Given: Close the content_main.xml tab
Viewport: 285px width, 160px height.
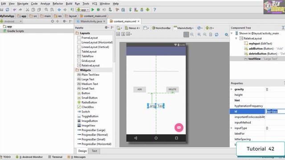Looking at the screenshot, I should 138,21.
